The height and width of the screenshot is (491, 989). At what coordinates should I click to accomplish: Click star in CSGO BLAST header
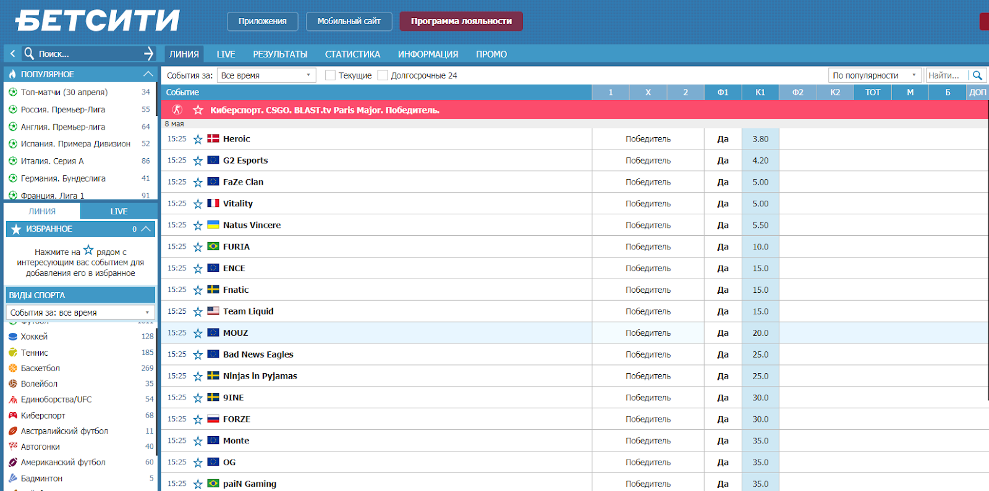(198, 110)
